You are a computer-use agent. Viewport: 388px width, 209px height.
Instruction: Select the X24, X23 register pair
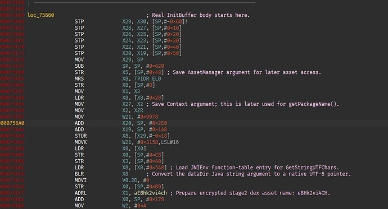click(134, 41)
